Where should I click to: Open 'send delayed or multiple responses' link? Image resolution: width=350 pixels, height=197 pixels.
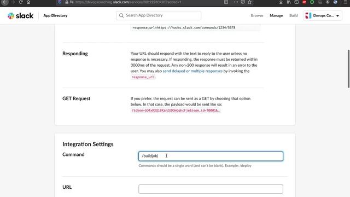pos(192,71)
